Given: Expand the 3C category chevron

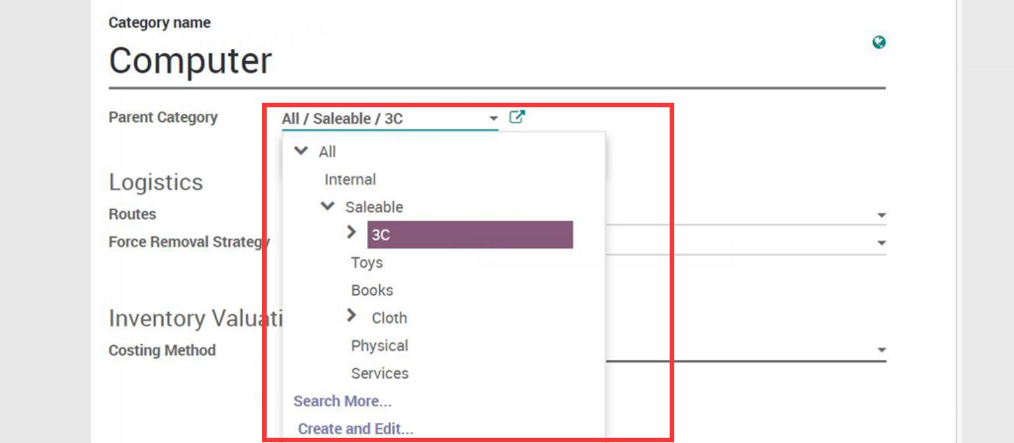Looking at the screenshot, I should tap(352, 232).
